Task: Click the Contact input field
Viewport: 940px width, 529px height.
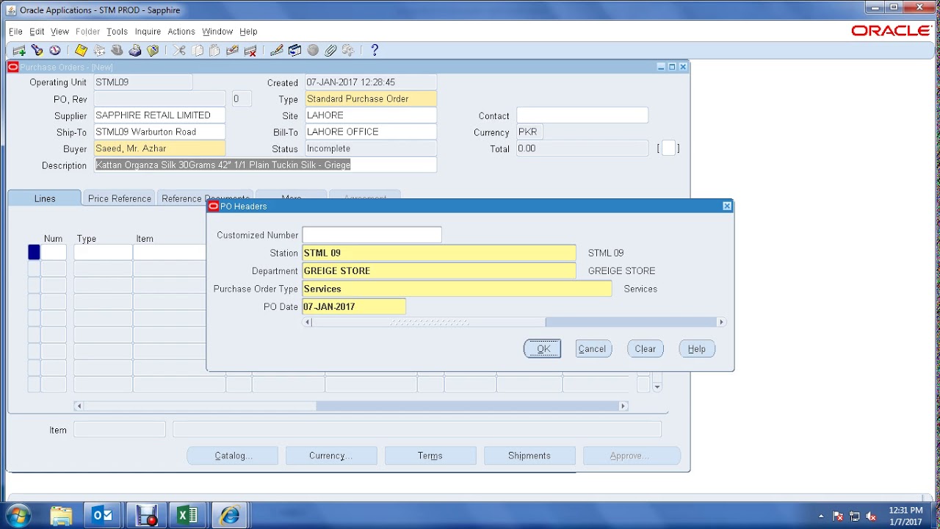Action: (x=582, y=115)
